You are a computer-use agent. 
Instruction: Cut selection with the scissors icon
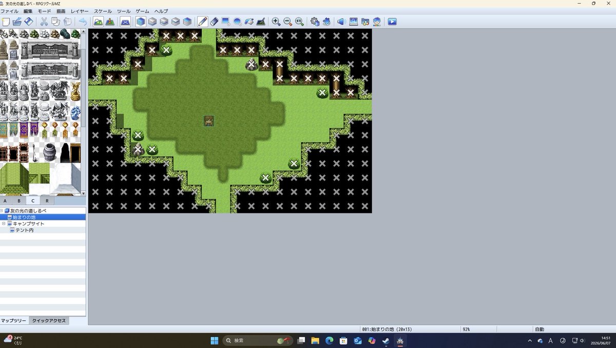pyautogui.click(x=44, y=22)
